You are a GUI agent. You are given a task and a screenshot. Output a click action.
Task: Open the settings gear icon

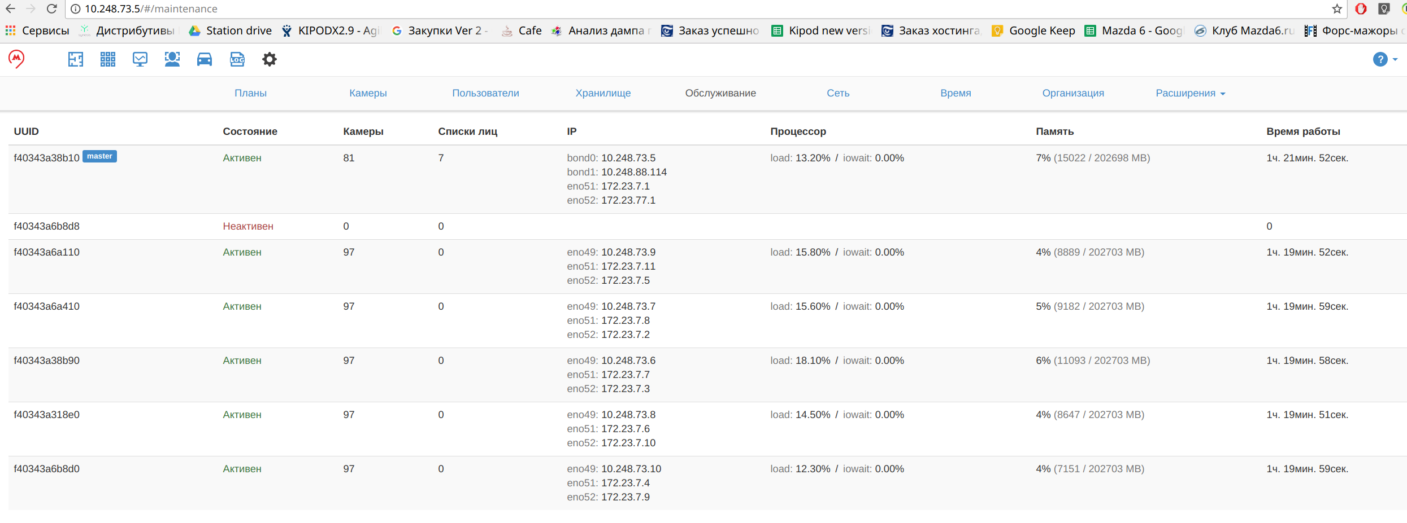(x=270, y=59)
